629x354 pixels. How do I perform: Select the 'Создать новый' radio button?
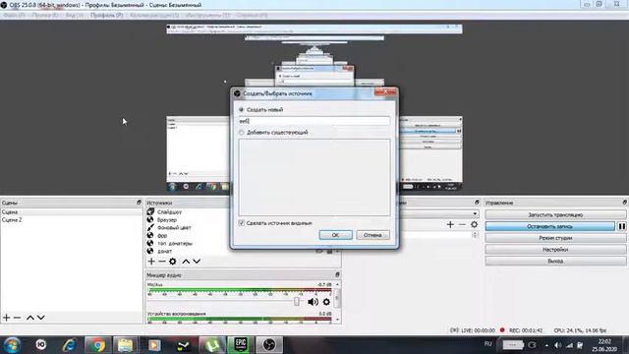point(241,109)
